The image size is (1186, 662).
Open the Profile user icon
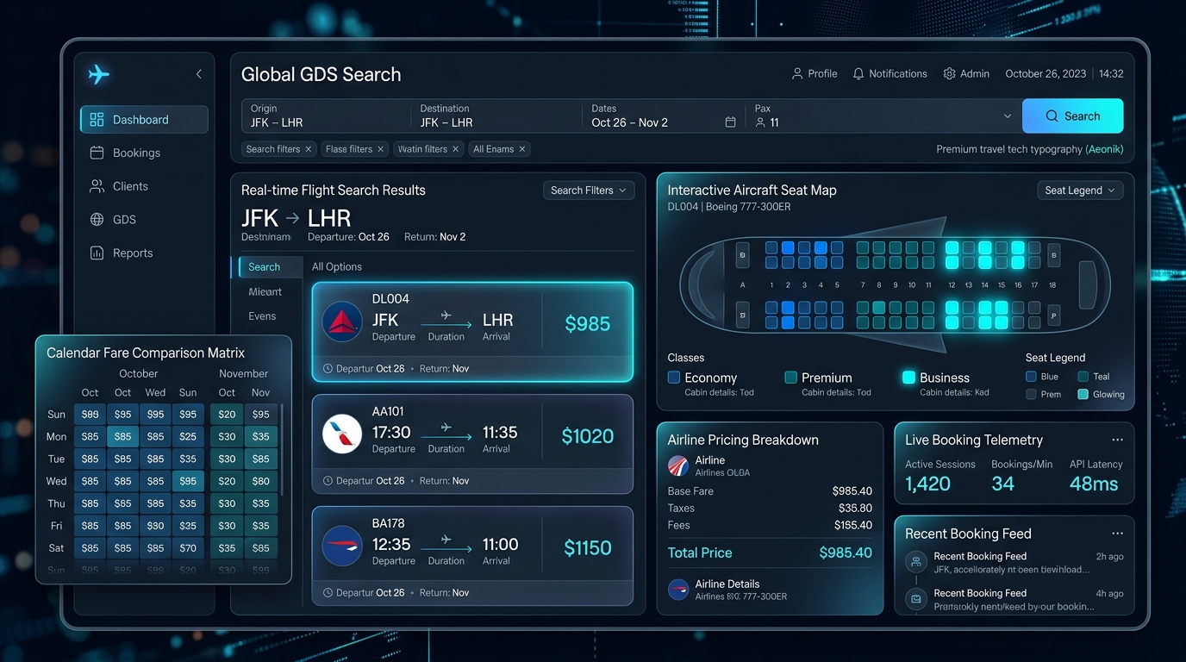coord(797,74)
